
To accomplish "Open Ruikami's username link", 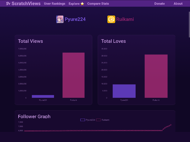I will [x=125, y=19].
